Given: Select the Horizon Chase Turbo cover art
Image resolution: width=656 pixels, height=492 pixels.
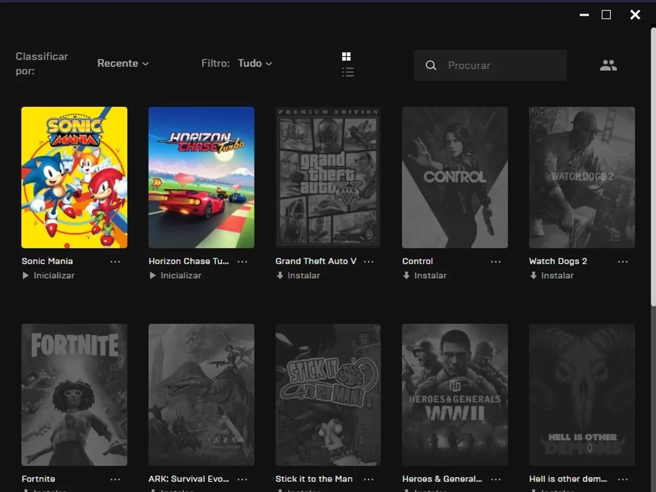Looking at the screenshot, I should (201, 177).
